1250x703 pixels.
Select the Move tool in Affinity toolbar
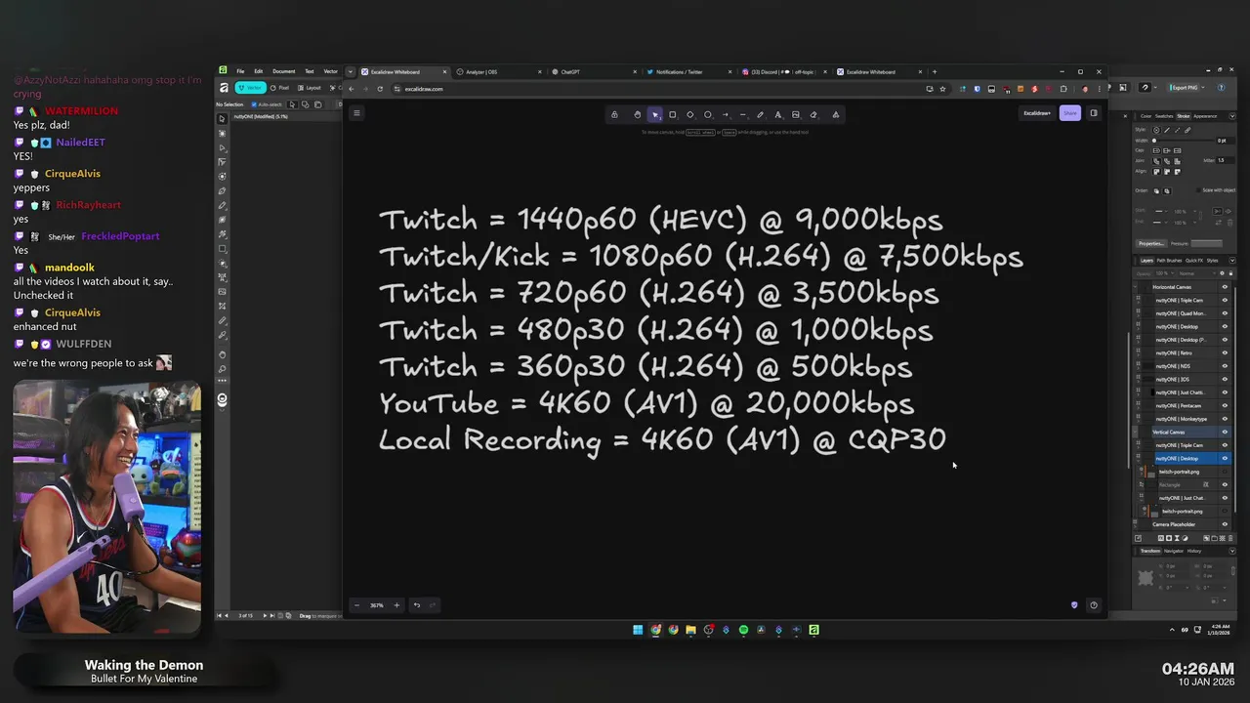point(222,119)
